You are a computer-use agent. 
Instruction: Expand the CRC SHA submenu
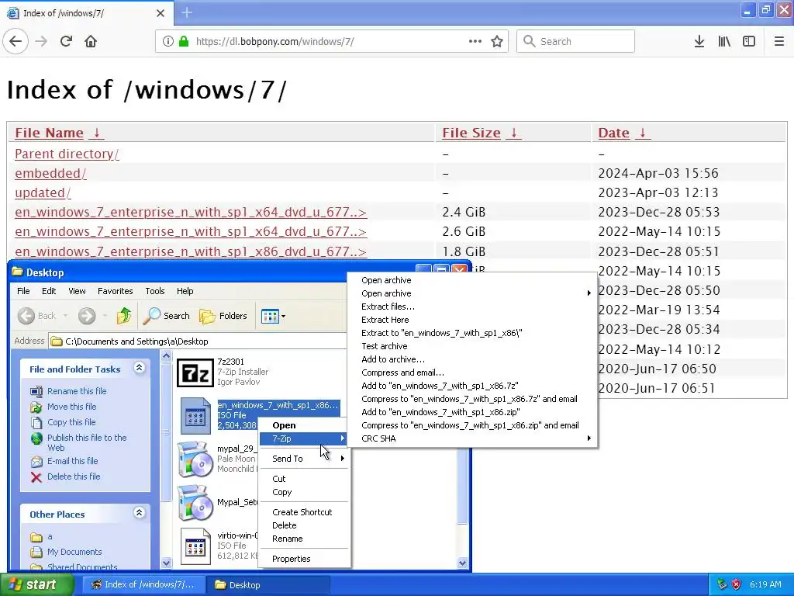(472, 438)
